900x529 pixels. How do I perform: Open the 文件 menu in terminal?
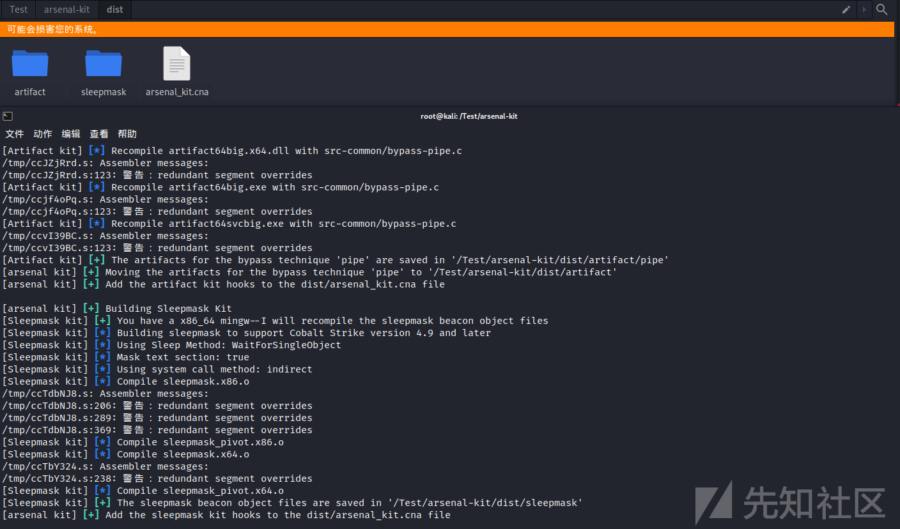(x=15, y=134)
